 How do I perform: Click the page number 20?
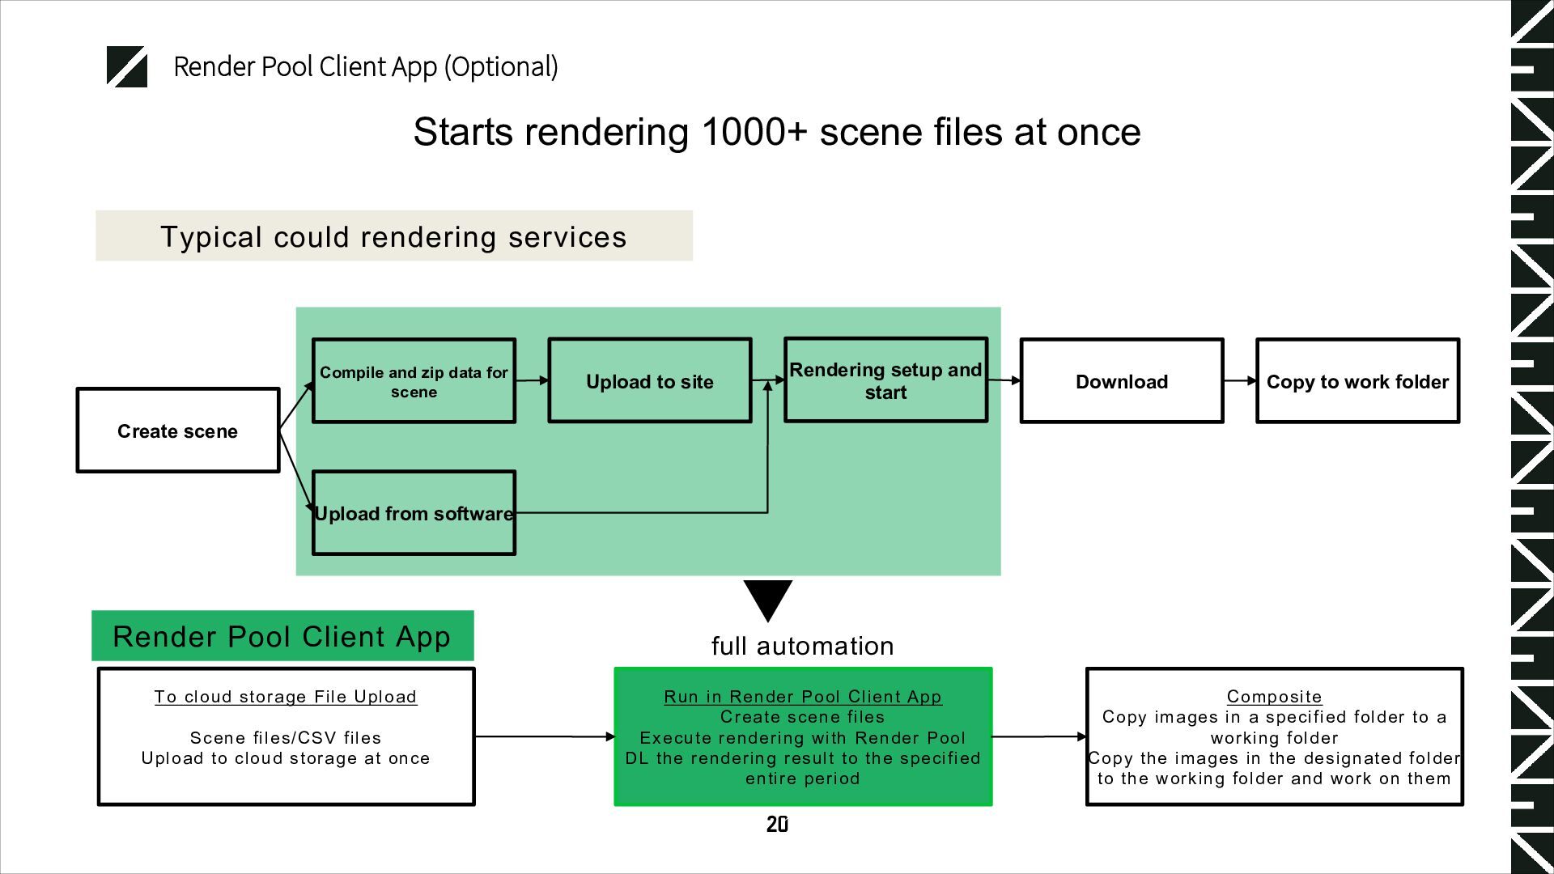point(777,824)
